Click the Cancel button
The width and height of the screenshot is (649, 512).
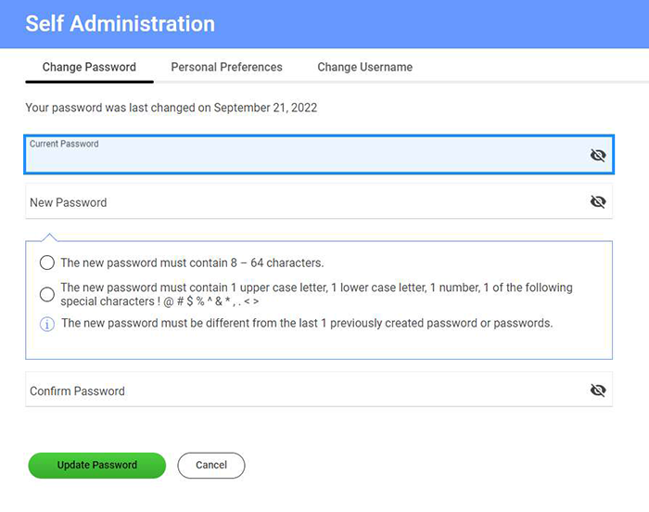(x=211, y=466)
